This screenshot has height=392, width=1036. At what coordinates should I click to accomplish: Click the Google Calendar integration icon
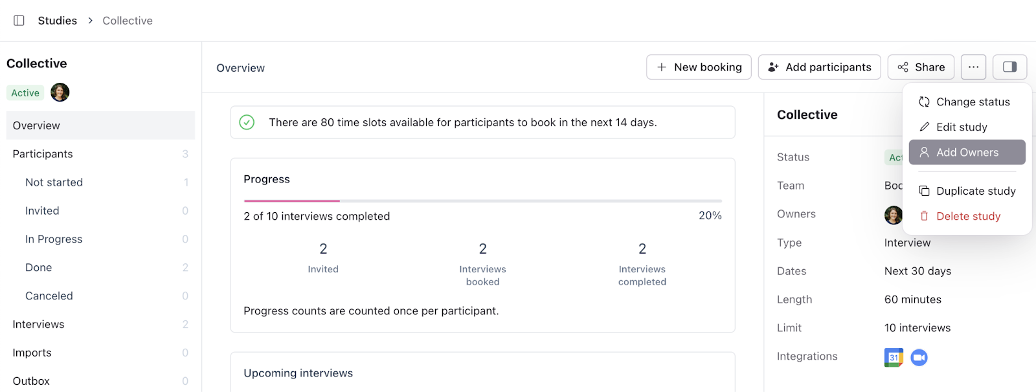[x=894, y=357]
